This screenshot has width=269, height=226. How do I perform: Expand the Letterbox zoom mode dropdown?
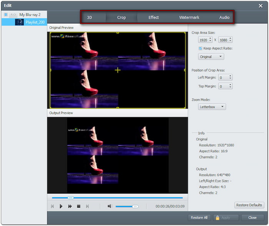212,106
